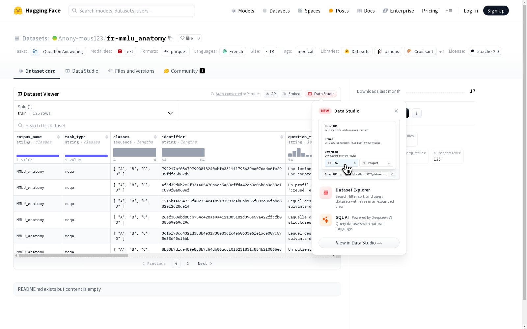Click the first row identifier cell 792217bf…
Viewport: 527px width, 329px height.
point(222,171)
